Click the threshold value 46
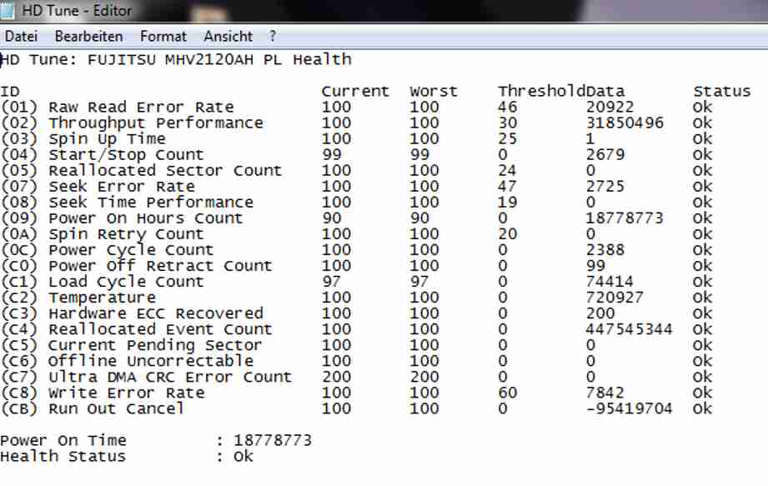The height and width of the screenshot is (486, 768). (508, 108)
